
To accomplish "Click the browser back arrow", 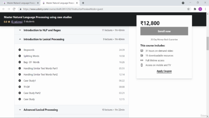I will click(x=4, y=9).
